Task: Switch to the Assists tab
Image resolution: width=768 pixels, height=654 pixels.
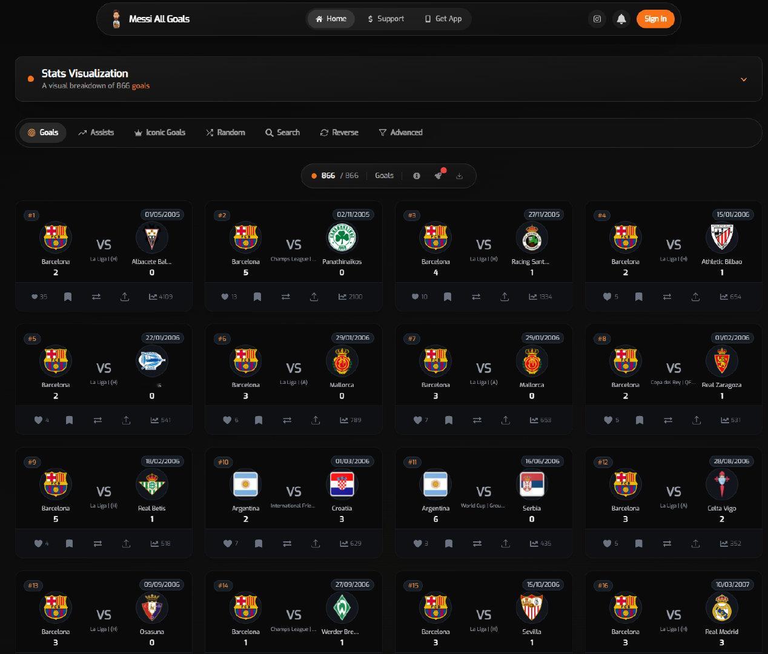Action: 96,133
